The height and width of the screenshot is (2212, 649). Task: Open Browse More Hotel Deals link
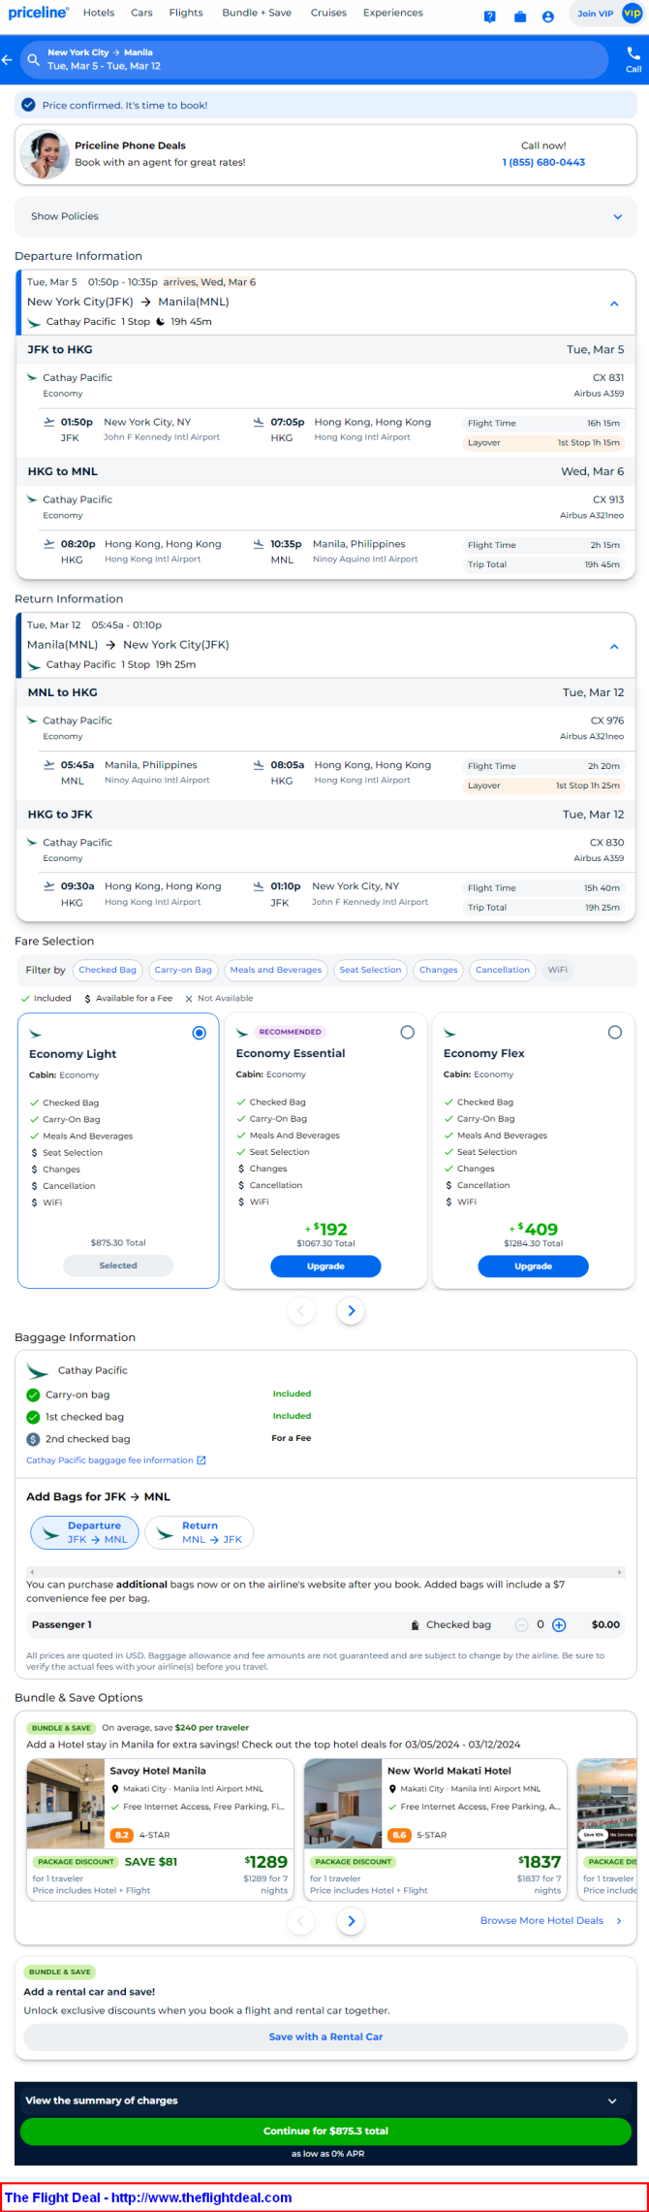pos(541,1920)
